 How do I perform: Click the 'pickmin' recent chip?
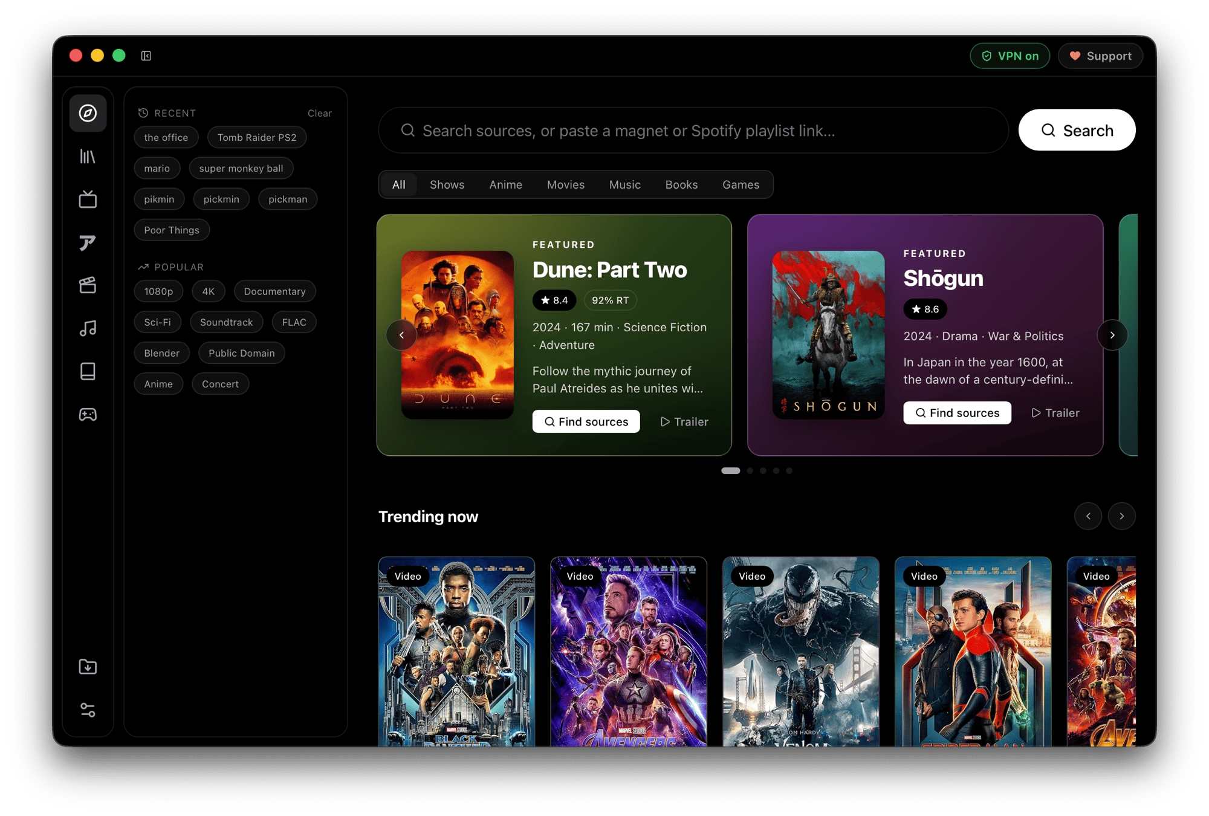coord(221,199)
